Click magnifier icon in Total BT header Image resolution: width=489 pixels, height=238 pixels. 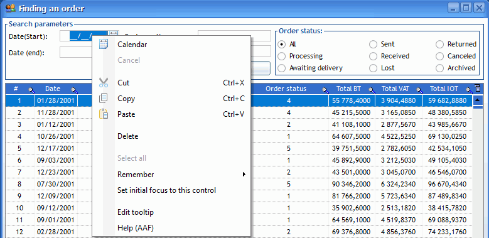372,90
